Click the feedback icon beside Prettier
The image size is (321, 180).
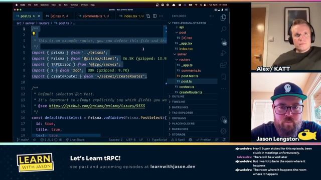[x=217, y=140]
